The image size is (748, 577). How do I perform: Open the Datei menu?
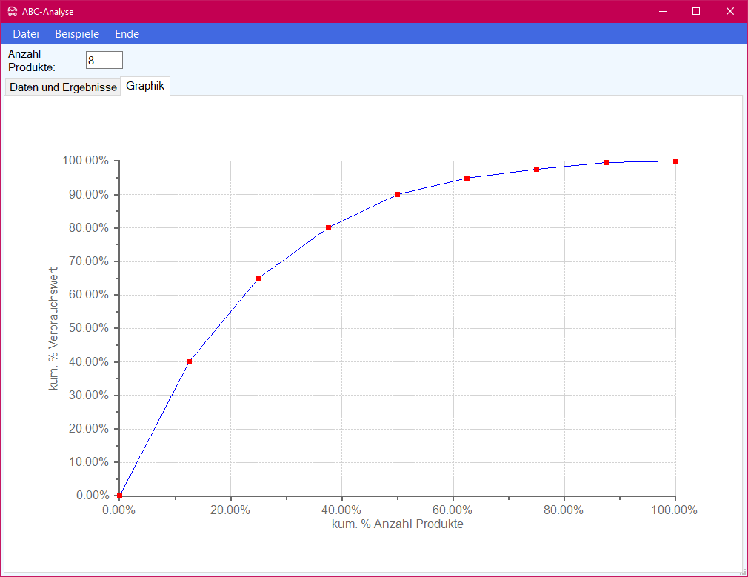(x=26, y=34)
